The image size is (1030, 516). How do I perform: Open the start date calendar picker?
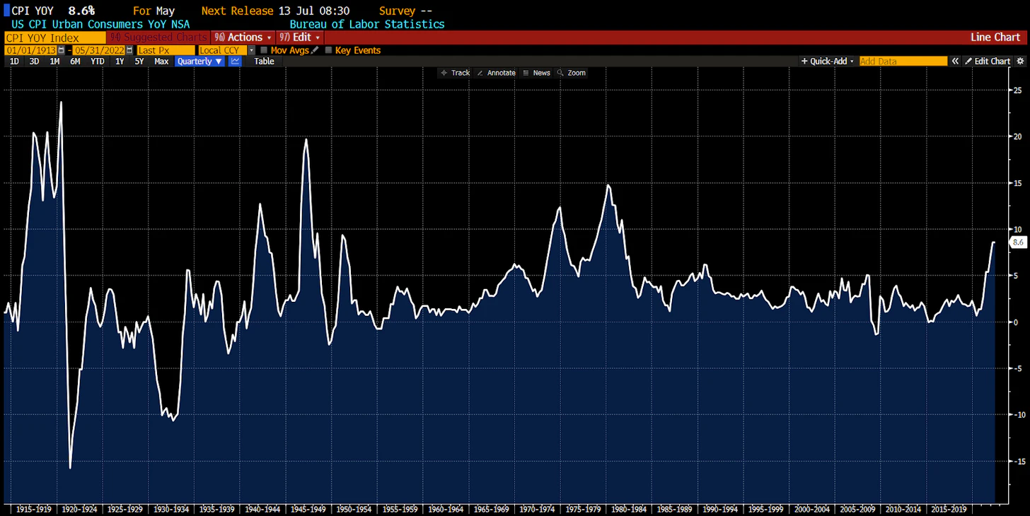(x=62, y=50)
